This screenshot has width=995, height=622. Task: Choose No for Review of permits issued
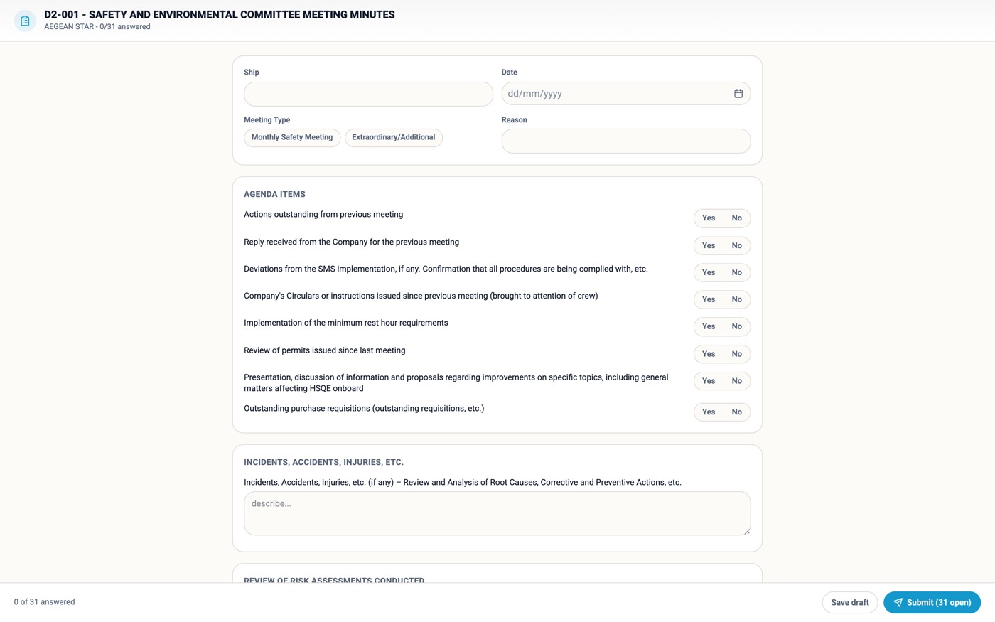tap(736, 354)
